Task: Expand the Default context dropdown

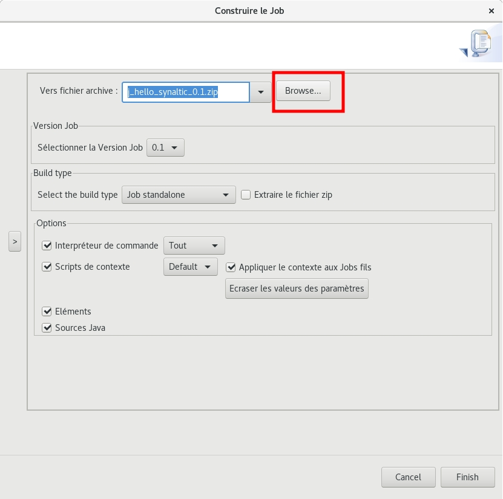Action: pos(190,267)
